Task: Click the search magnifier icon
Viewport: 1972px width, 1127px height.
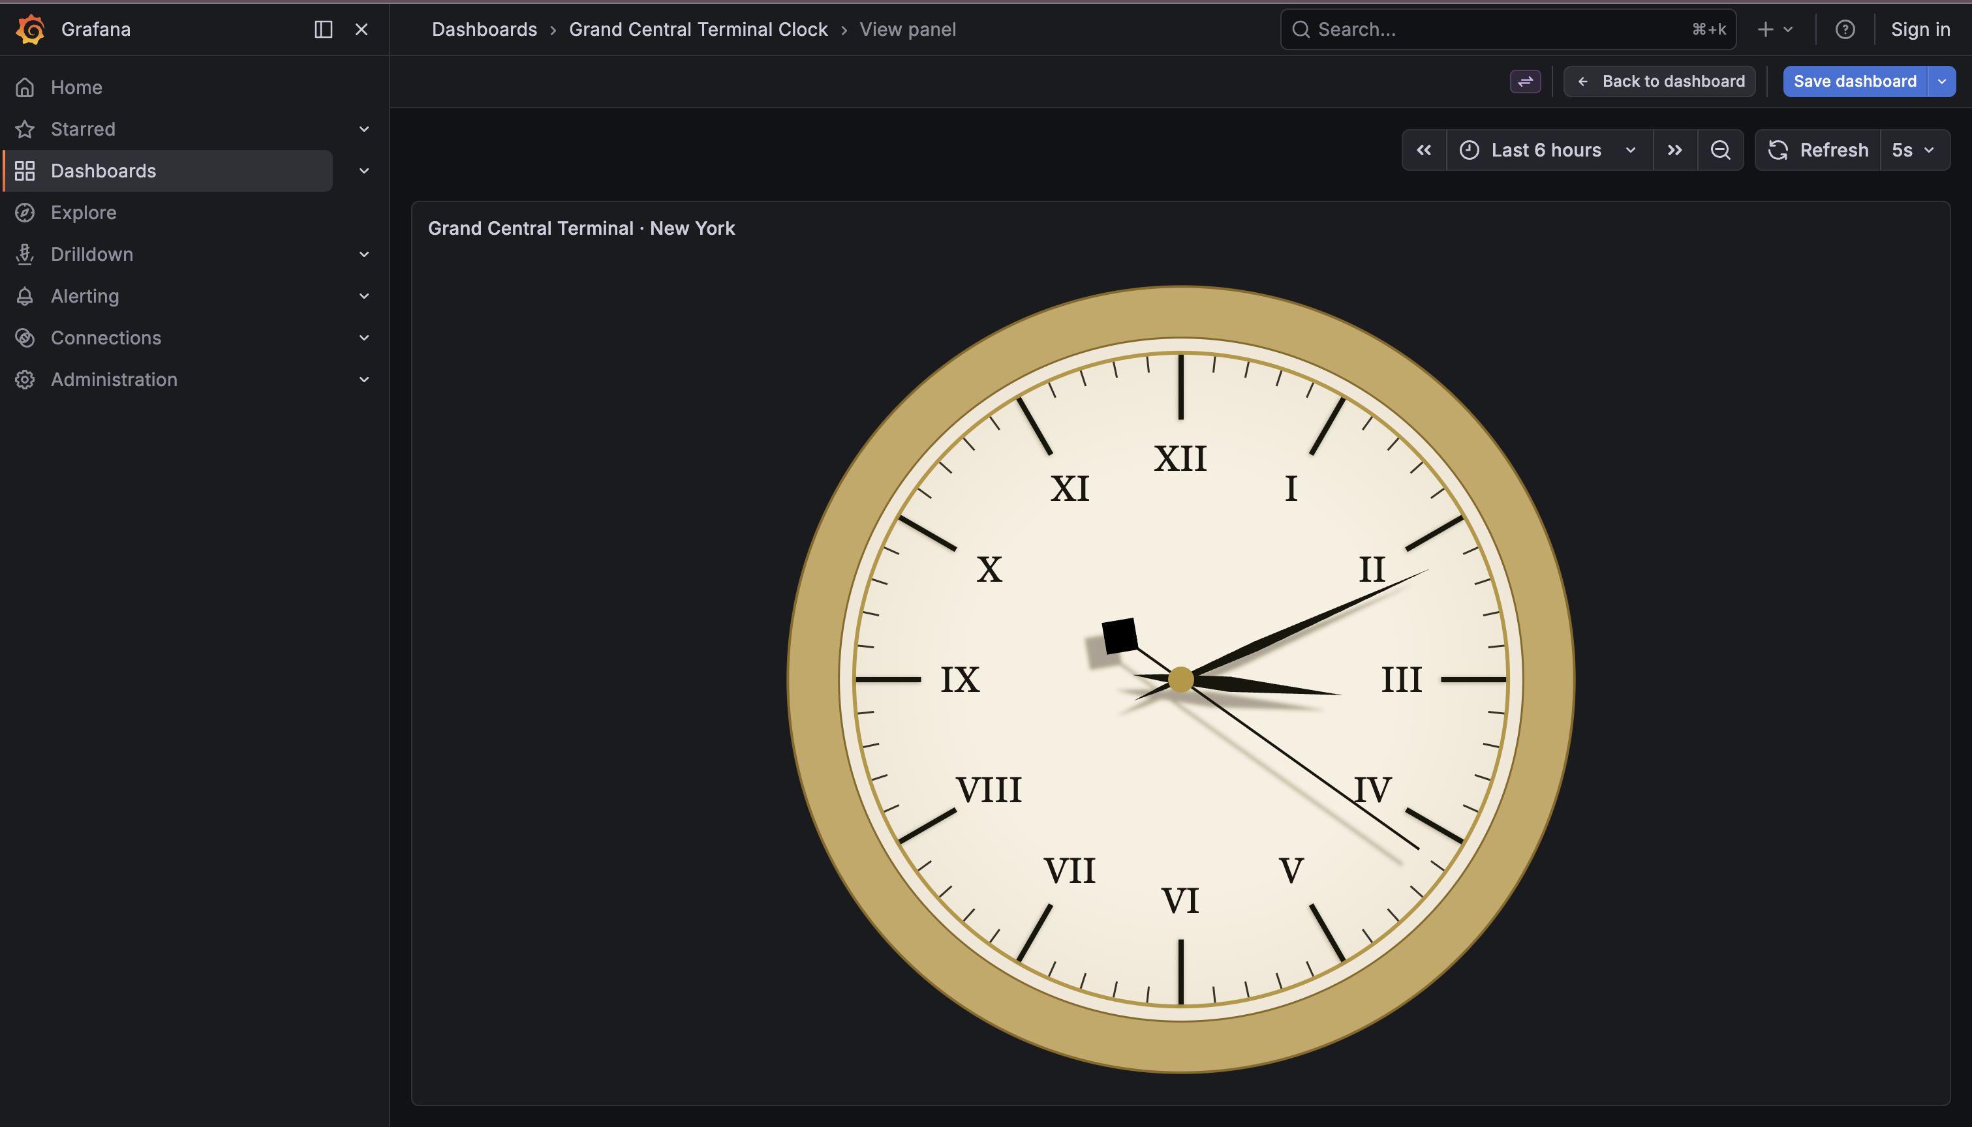Action: tap(1301, 29)
